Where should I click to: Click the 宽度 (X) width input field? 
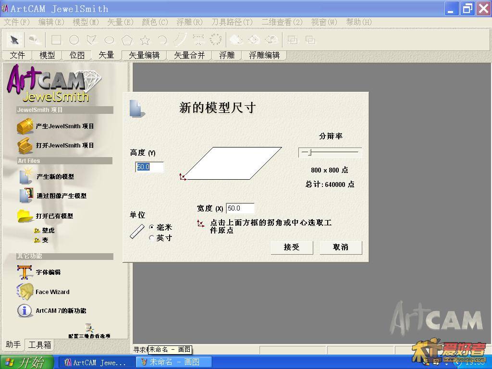click(x=240, y=209)
